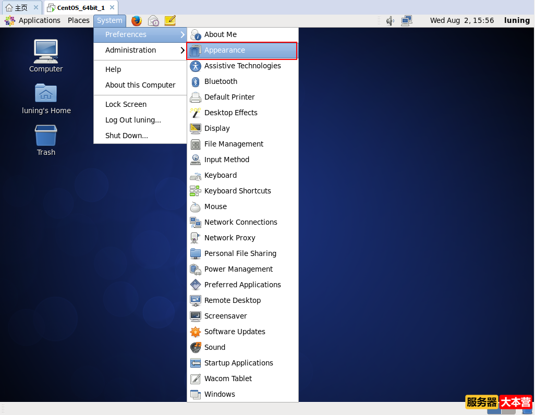Choose Log Out luning...
Viewport: 535px width, 415px height.
coord(133,120)
